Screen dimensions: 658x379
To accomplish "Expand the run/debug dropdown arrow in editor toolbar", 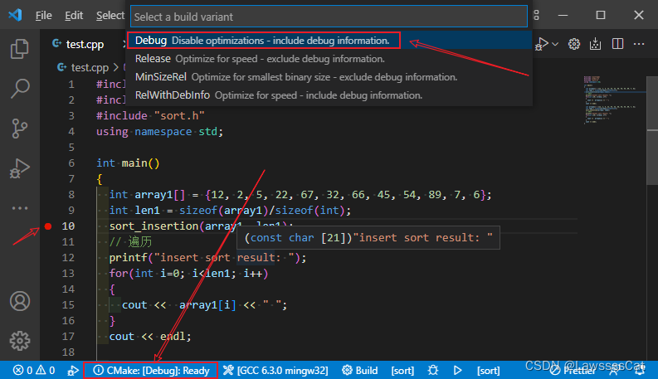I will point(555,44).
